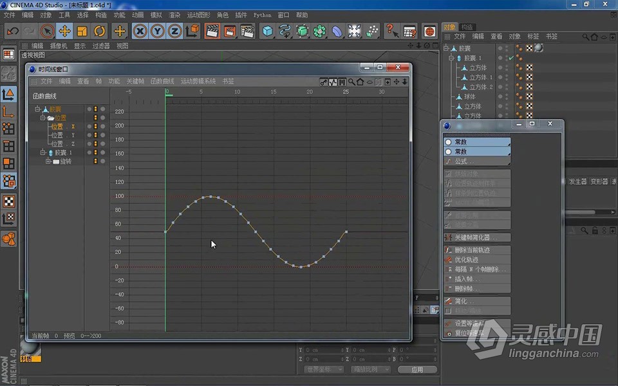Open 函数曲线 menu in timeline window
Screen dimensions: 618x386
162,81
